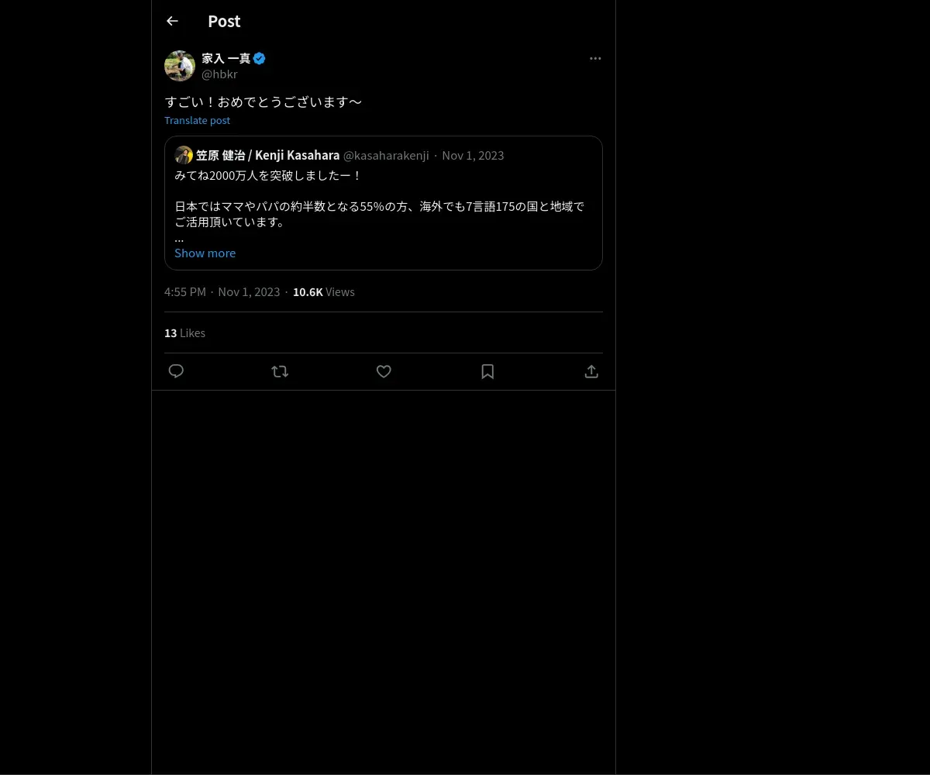Open Kenji Kasahara's small avatar in the quoted post
This screenshot has width=930, height=775.
(x=184, y=155)
